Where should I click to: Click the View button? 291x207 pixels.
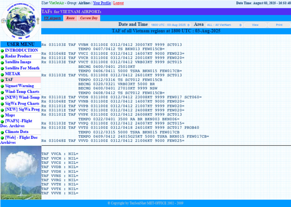tap(255, 25)
